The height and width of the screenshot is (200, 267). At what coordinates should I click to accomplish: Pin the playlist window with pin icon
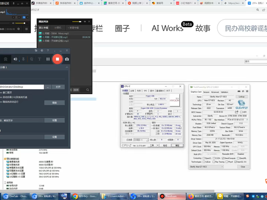tap(85, 22)
